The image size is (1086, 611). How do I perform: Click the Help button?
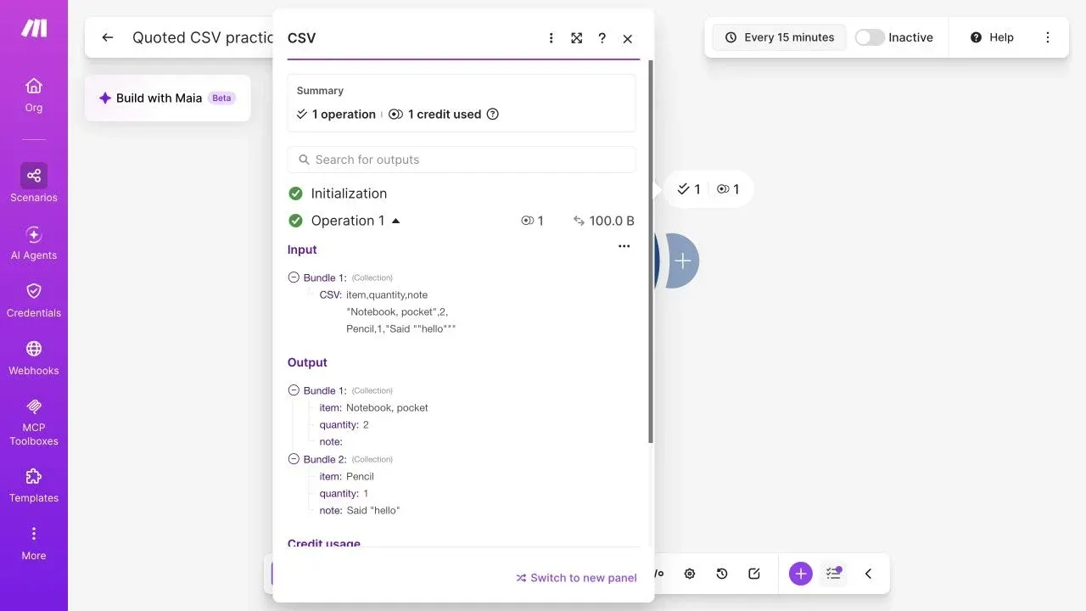992,37
